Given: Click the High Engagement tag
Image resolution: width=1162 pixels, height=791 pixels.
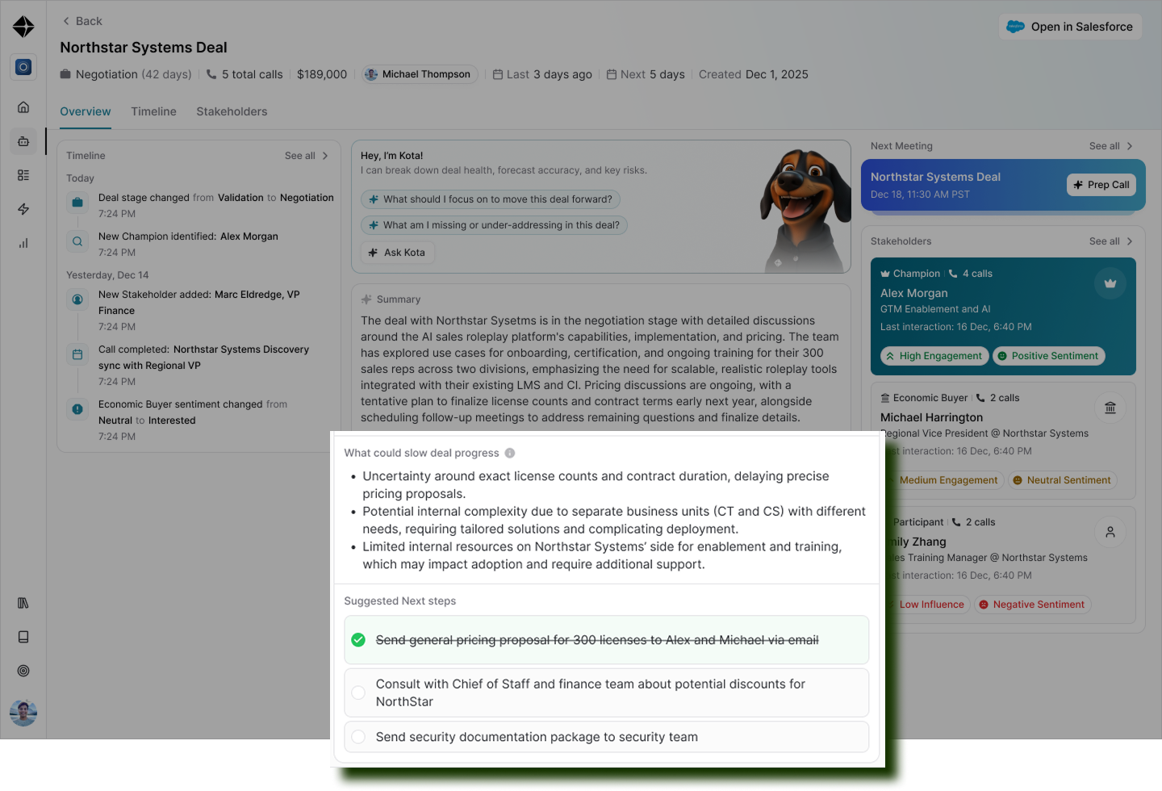Looking at the screenshot, I should (x=934, y=356).
